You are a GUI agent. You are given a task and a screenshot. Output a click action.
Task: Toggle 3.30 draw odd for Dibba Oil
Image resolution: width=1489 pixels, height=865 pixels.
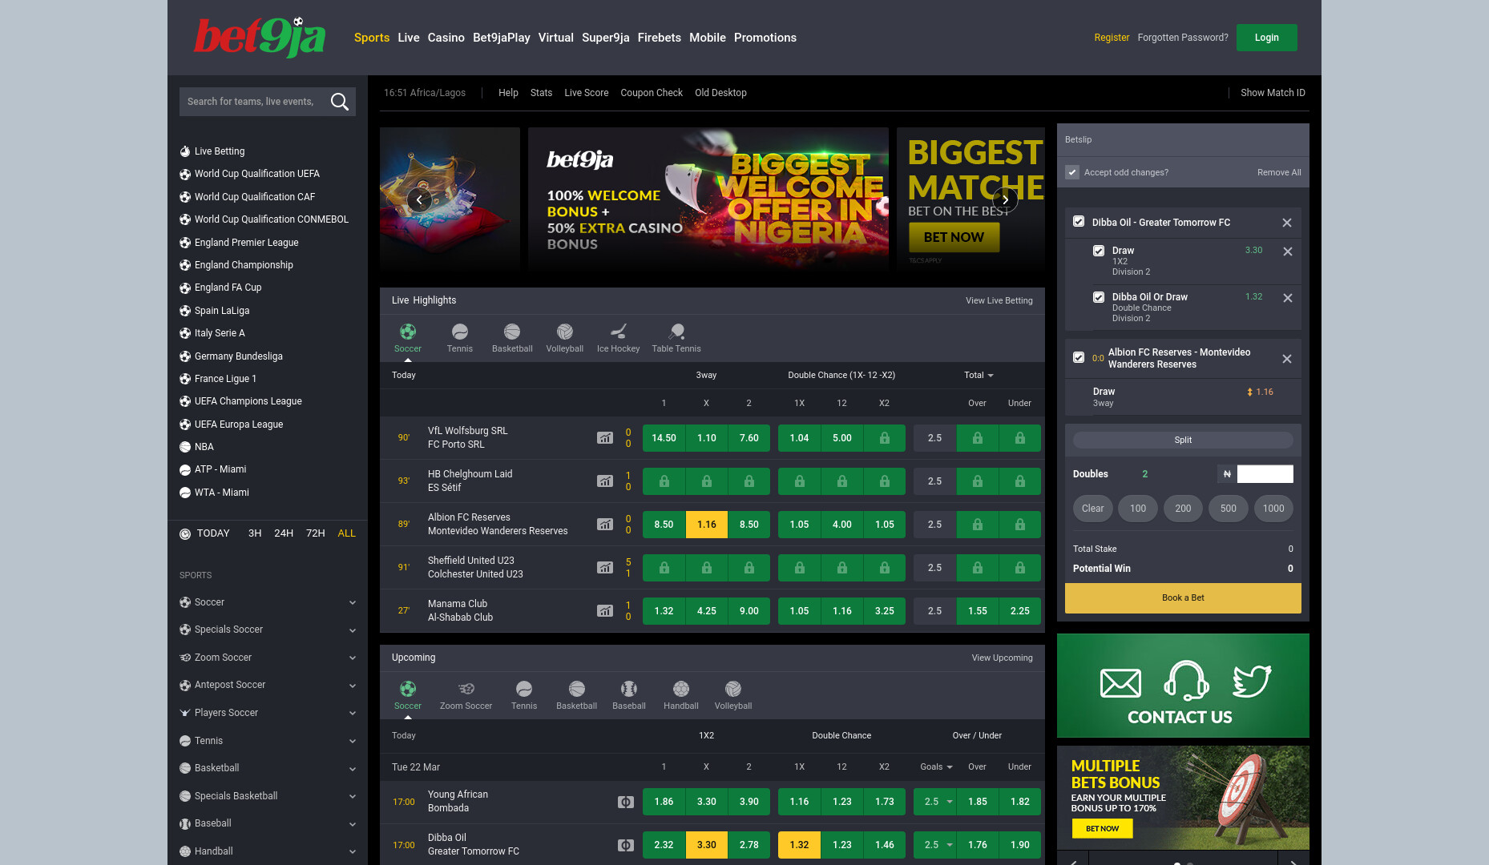point(706,845)
